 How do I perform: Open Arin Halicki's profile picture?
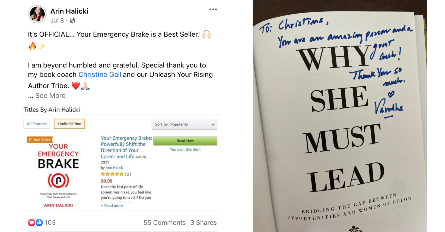(37, 14)
